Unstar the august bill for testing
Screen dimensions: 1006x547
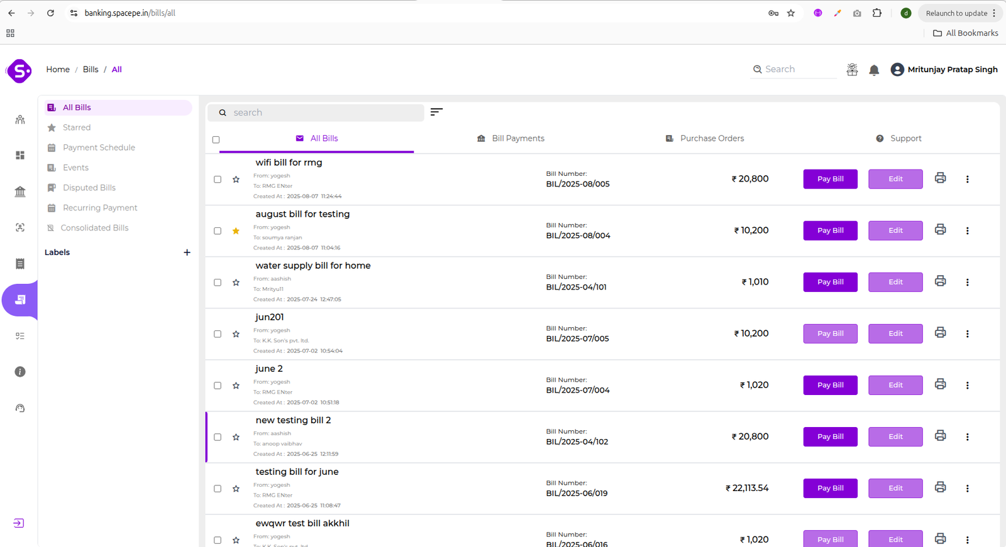236,231
